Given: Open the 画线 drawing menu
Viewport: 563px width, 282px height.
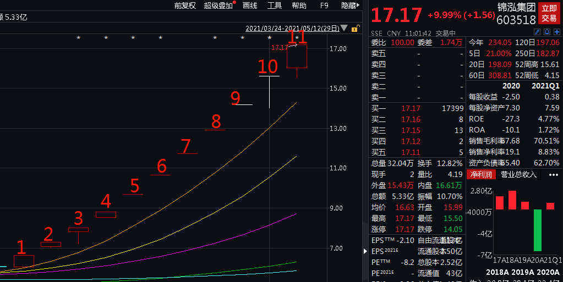Looking at the screenshot, I should click(x=250, y=5).
